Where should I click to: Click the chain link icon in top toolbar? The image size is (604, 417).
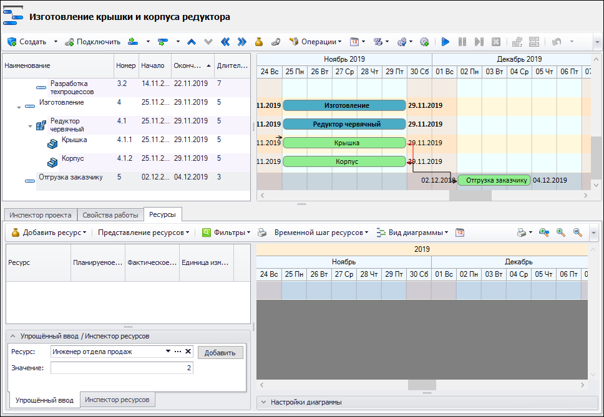tap(275, 42)
